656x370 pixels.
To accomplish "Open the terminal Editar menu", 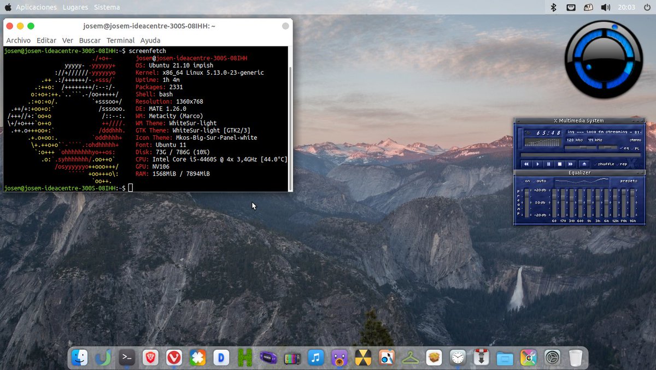I will [46, 40].
